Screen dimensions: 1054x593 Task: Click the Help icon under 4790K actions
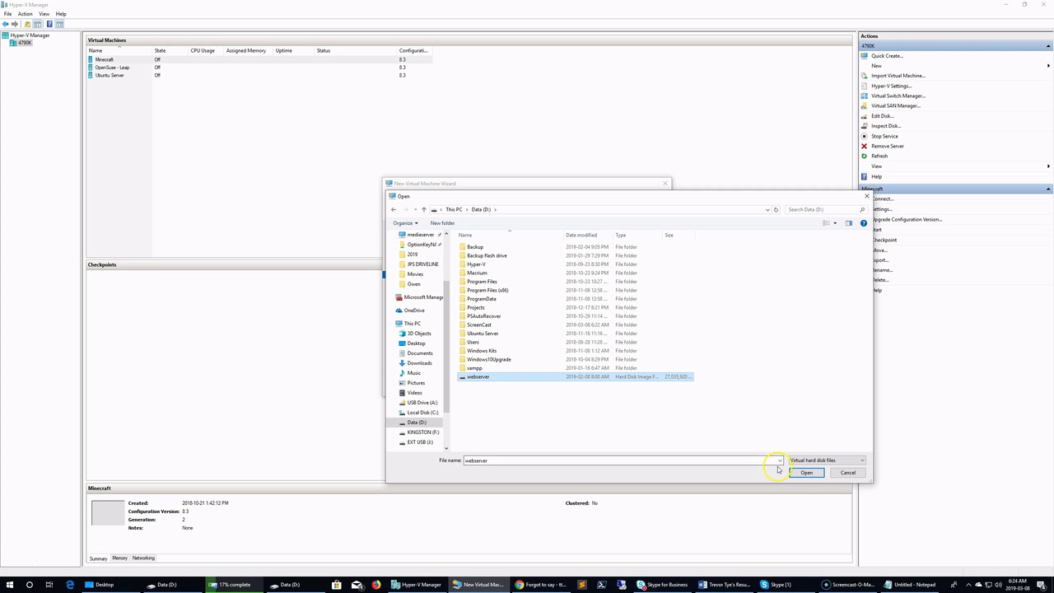tap(864, 176)
